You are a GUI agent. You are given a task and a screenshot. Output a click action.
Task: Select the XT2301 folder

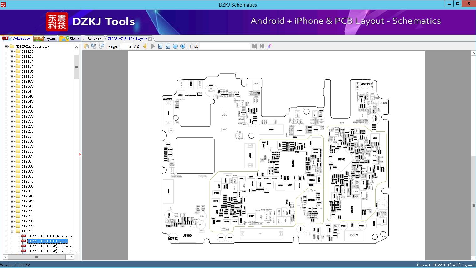[x=27, y=176]
